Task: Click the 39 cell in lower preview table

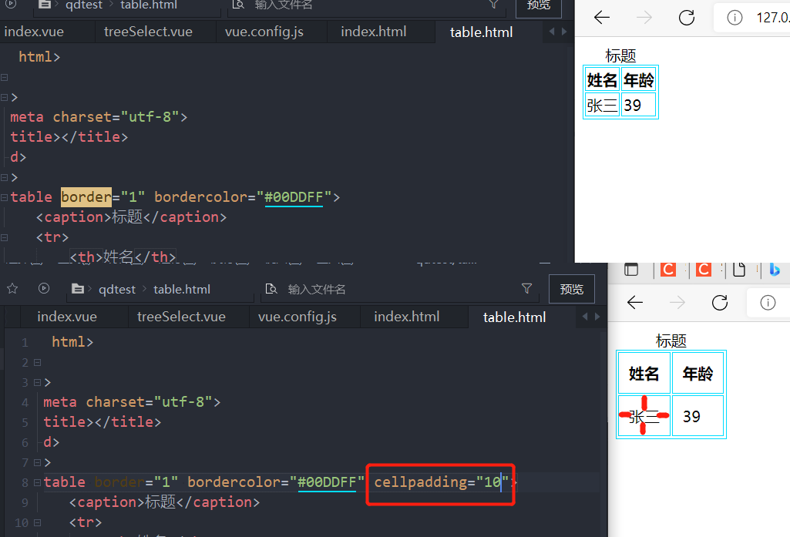Action: click(x=698, y=415)
